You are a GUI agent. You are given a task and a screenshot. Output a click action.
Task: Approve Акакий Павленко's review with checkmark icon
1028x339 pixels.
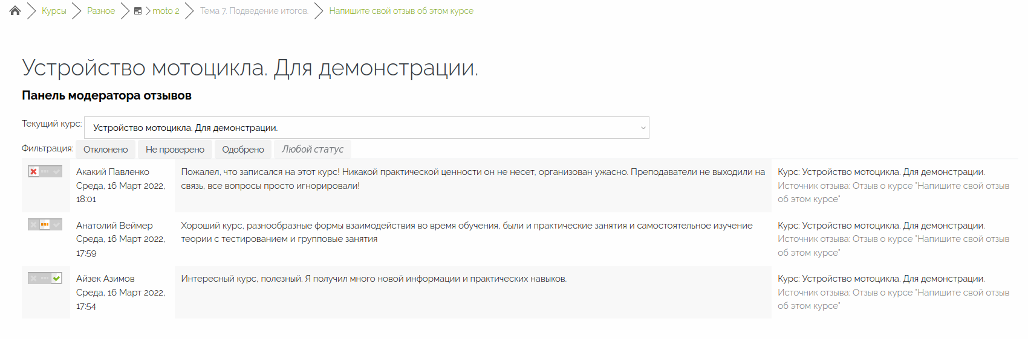(57, 172)
